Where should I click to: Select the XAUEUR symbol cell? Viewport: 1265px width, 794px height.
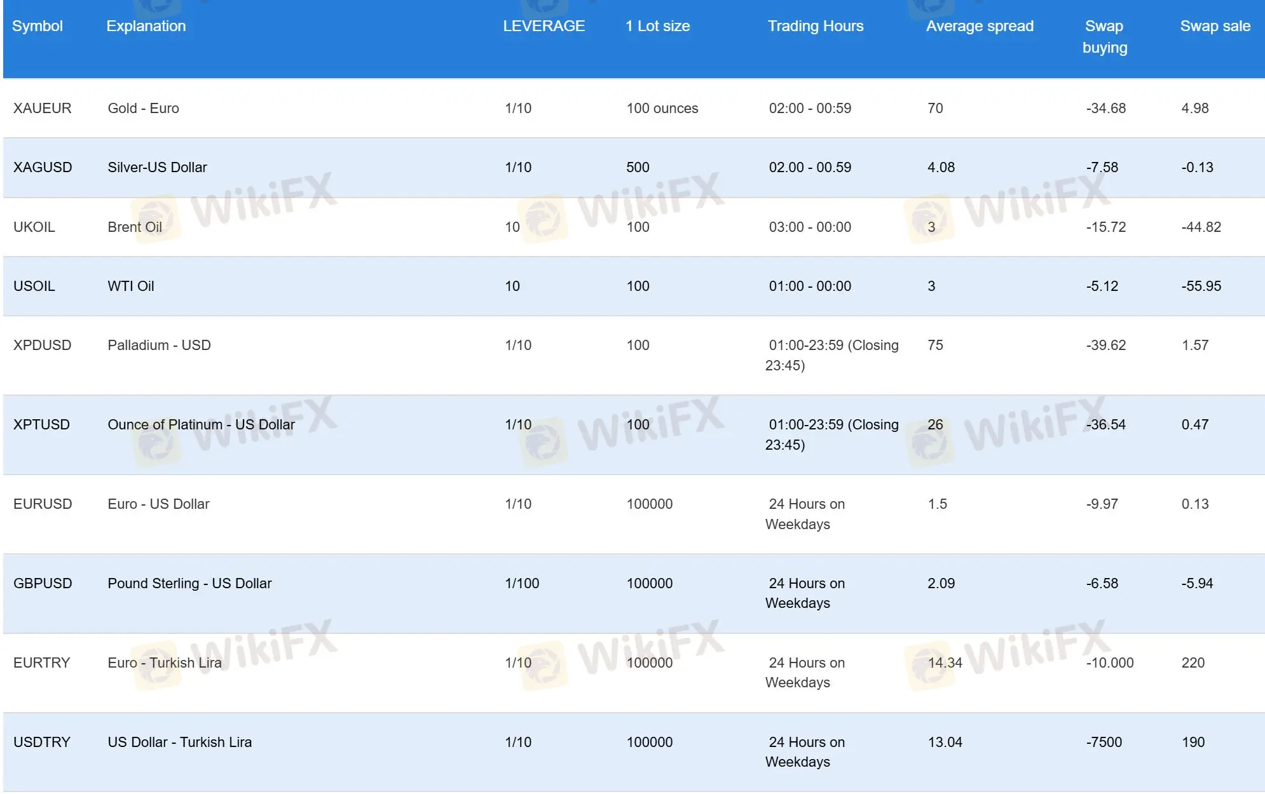click(x=43, y=108)
